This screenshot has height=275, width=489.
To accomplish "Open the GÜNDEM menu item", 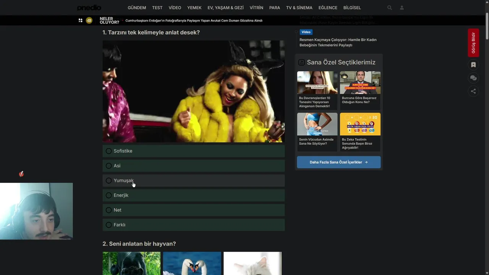I will click(137, 8).
